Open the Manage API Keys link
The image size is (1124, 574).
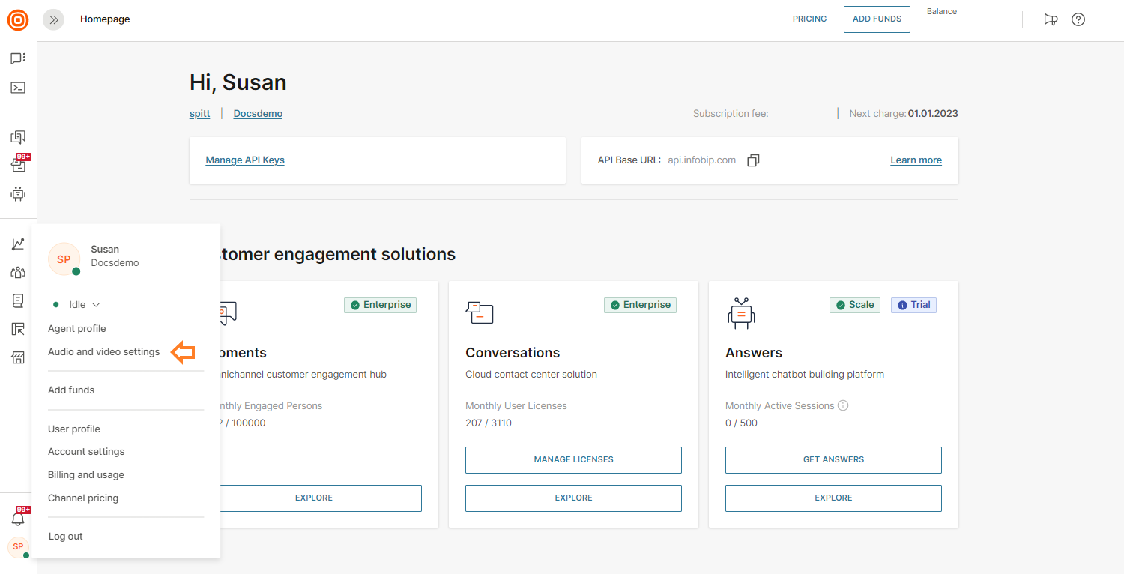(x=245, y=160)
